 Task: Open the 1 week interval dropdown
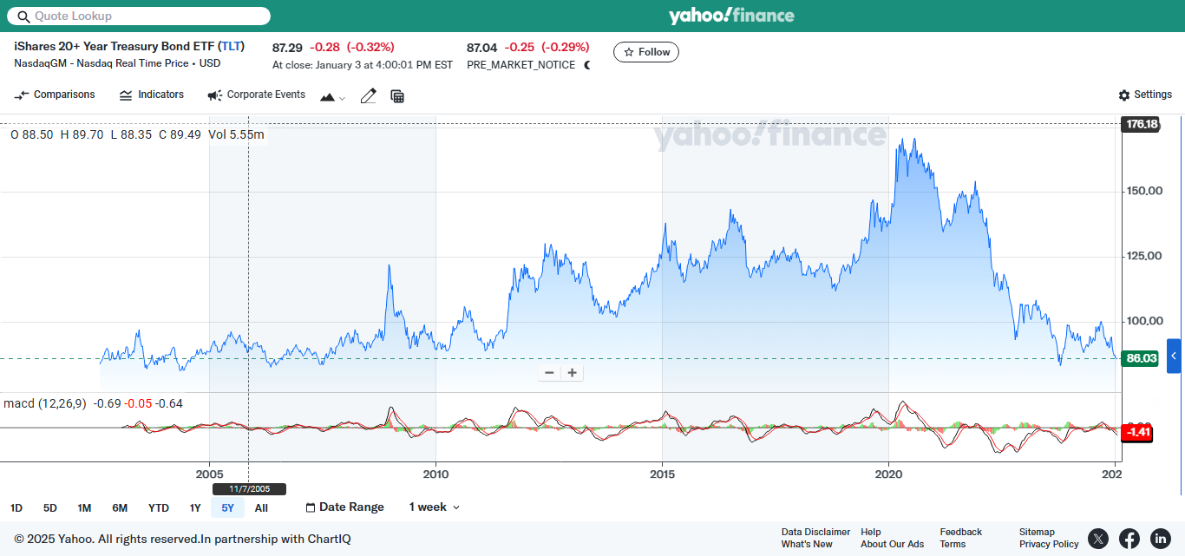click(435, 507)
